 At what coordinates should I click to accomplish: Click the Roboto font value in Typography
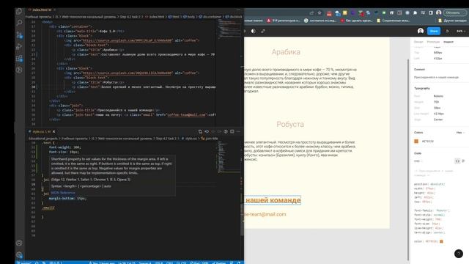[x=438, y=96]
